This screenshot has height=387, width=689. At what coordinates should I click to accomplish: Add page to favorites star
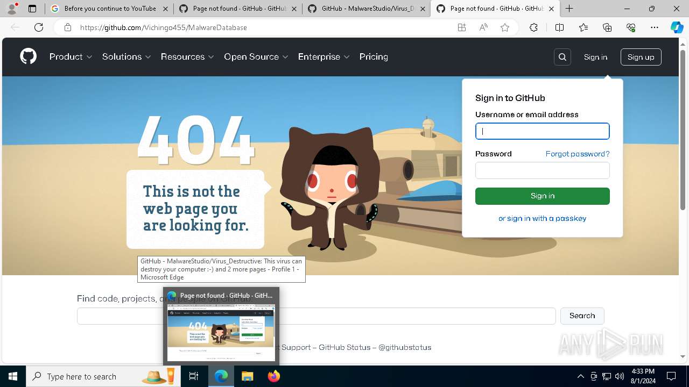[505, 27]
